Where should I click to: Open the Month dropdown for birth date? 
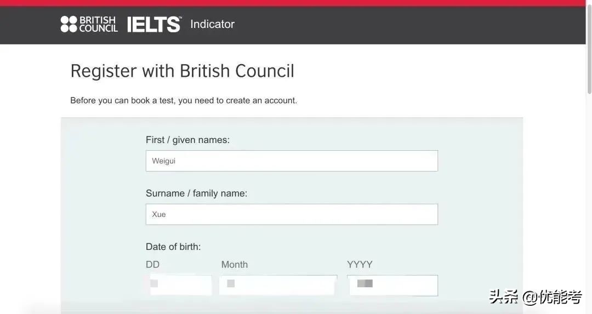(x=278, y=285)
